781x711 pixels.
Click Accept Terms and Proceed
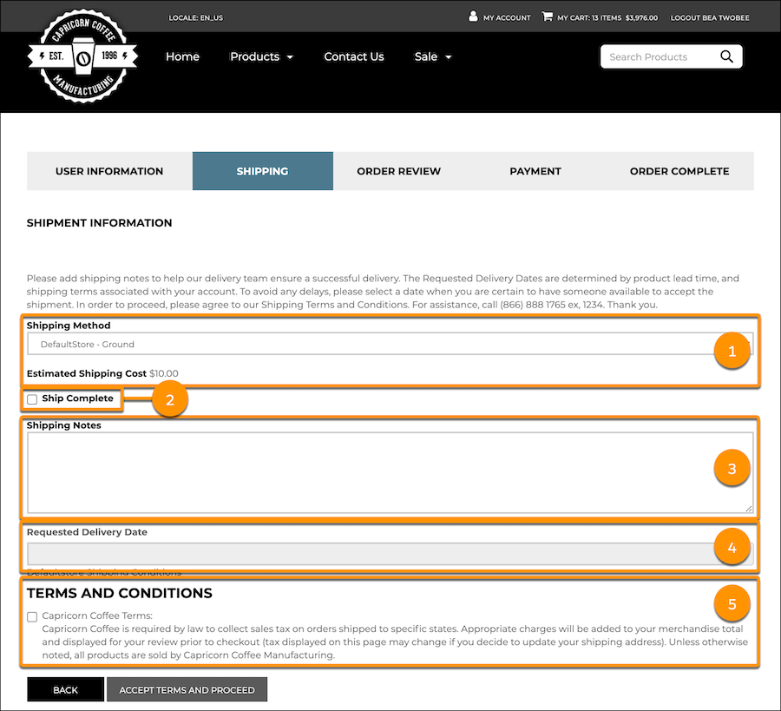(187, 689)
